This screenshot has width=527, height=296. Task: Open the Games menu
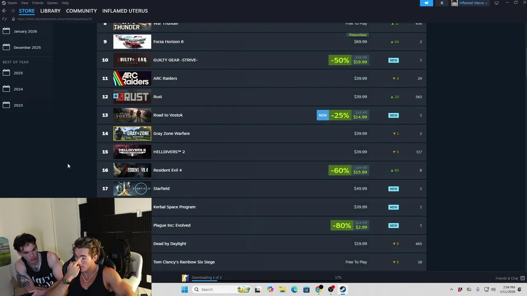tap(52, 3)
